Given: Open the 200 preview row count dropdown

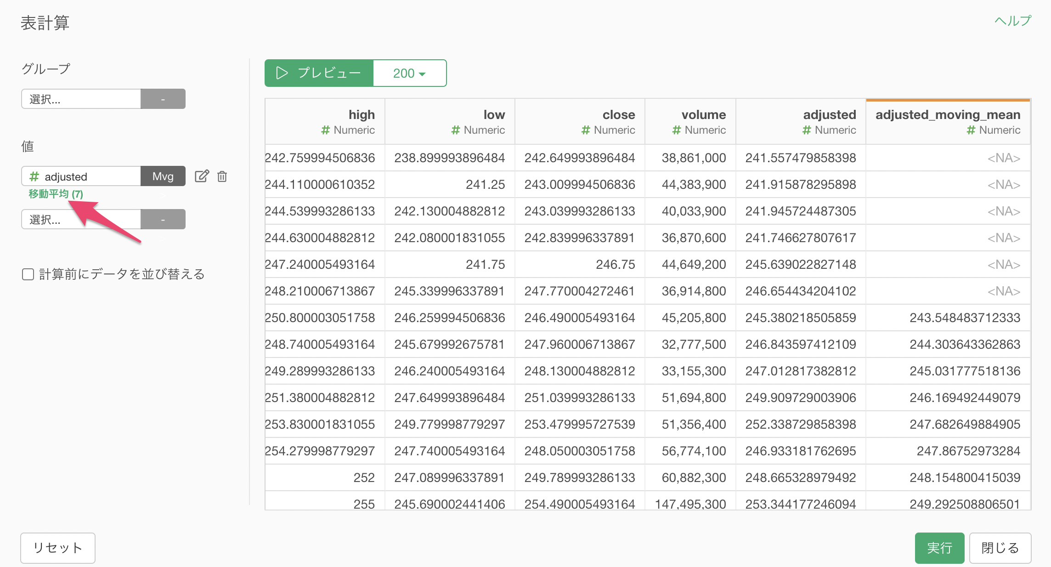Looking at the screenshot, I should (x=409, y=74).
